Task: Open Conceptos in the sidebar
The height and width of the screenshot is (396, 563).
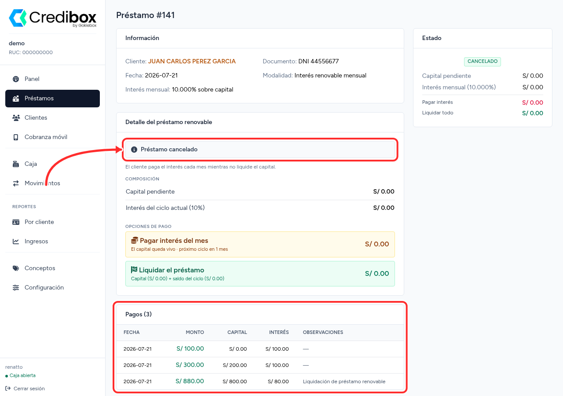Action: [x=52, y=268]
